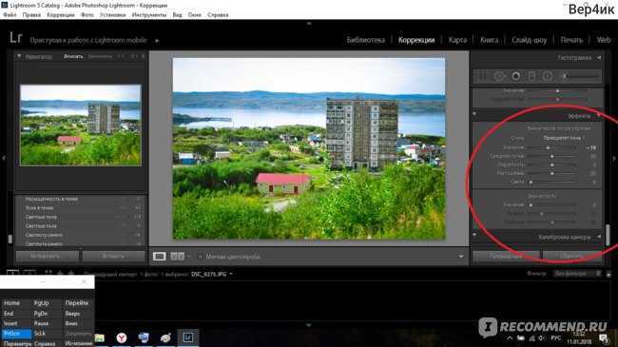Open the file explorer icon on taskbar
This screenshot has height=347, width=618.
(x=100, y=337)
